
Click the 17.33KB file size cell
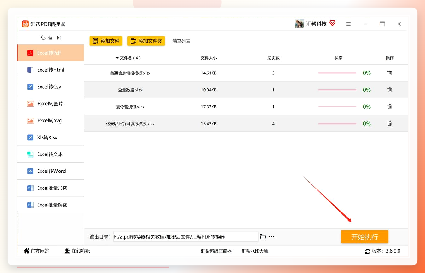tap(209, 107)
